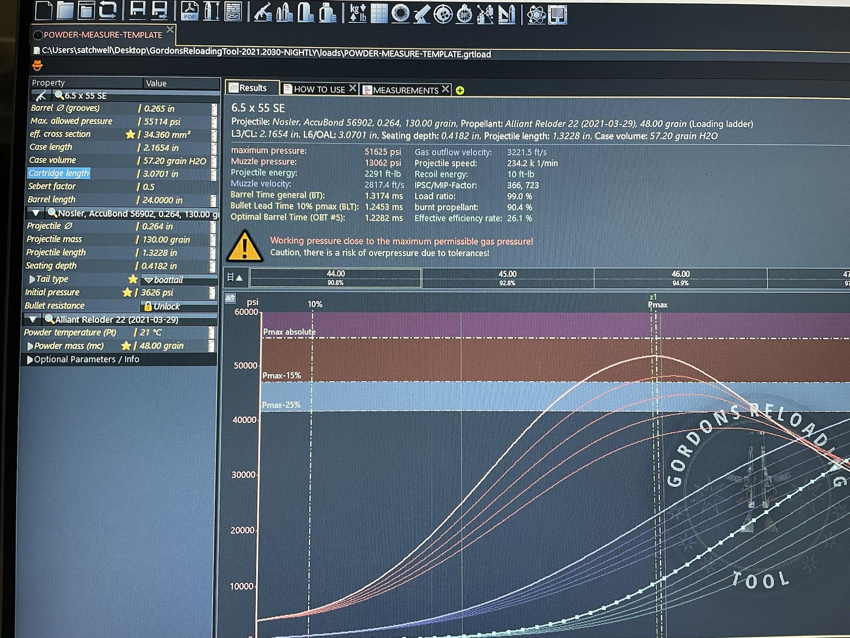850x638 pixels.
Task: Select the 45.00 ladder step
Action: coord(508,278)
